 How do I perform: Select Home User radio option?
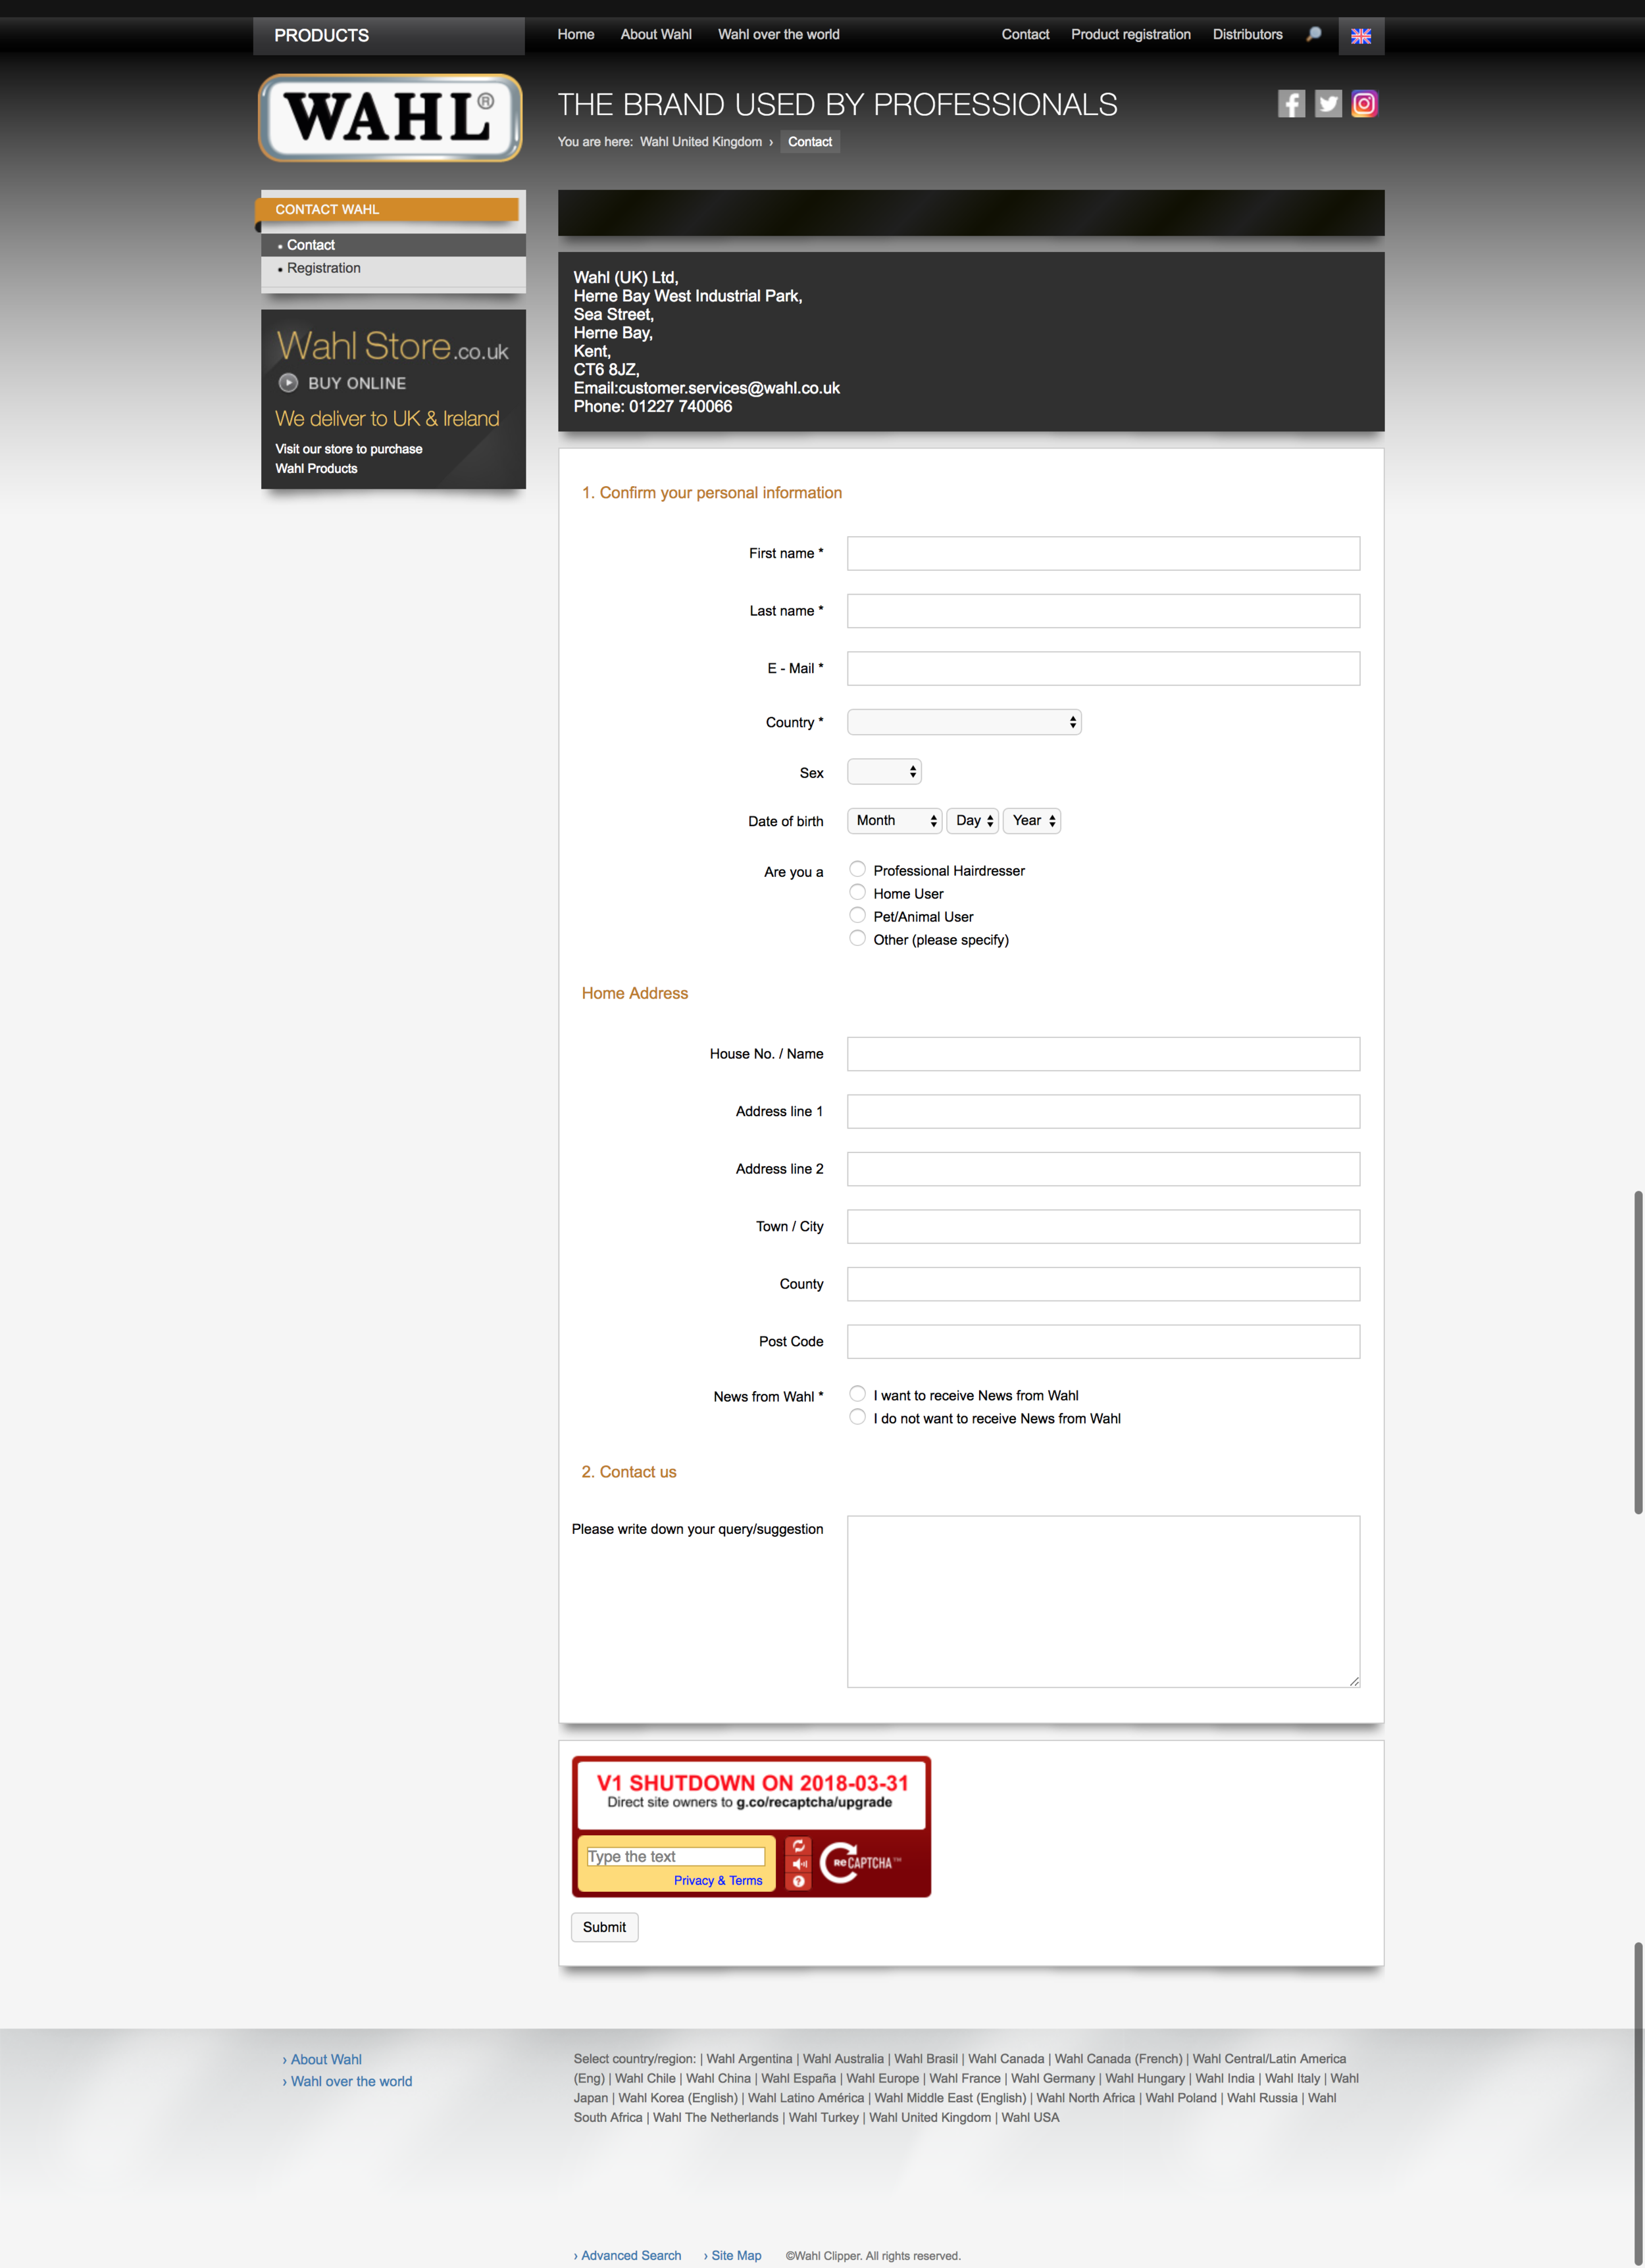tap(857, 892)
